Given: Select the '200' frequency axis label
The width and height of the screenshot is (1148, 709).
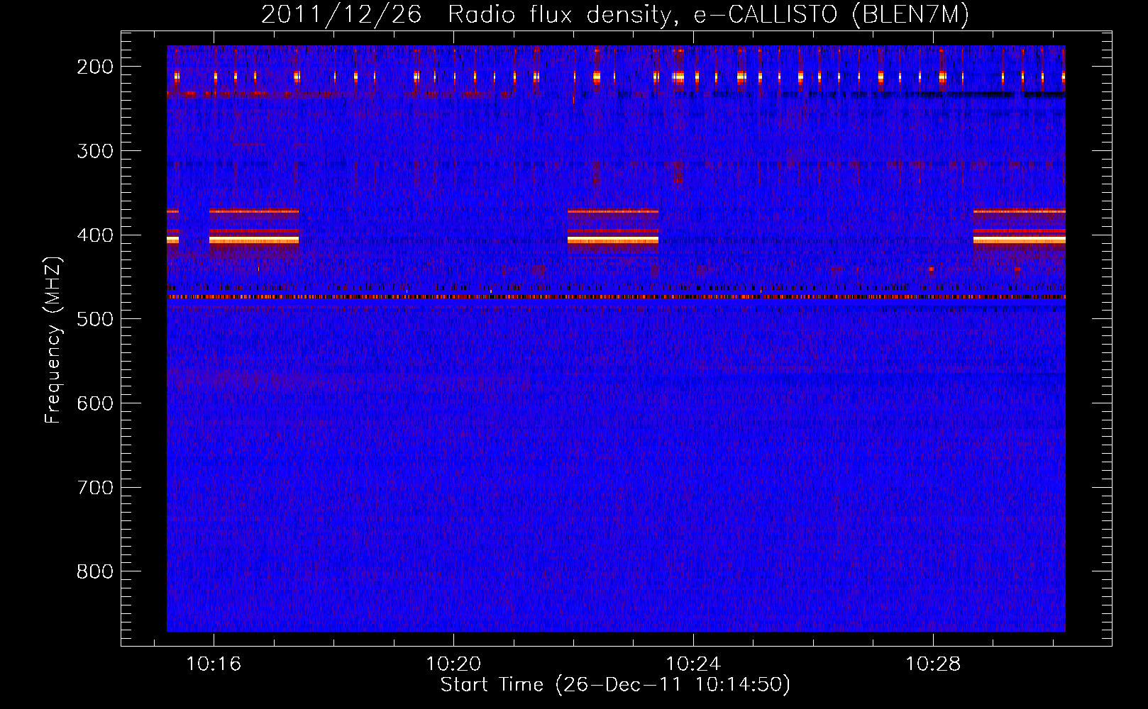Looking at the screenshot, I should pyautogui.click(x=94, y=67).
